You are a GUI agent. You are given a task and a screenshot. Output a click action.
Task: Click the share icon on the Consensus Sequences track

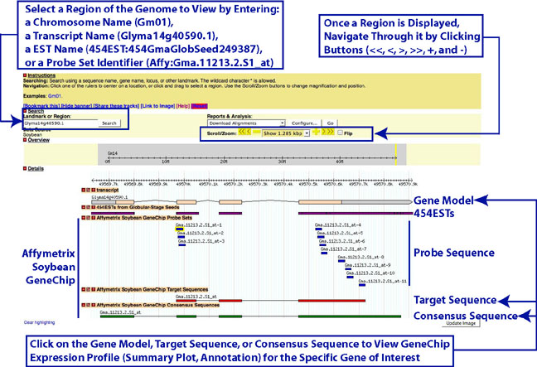tap(88, 305)
